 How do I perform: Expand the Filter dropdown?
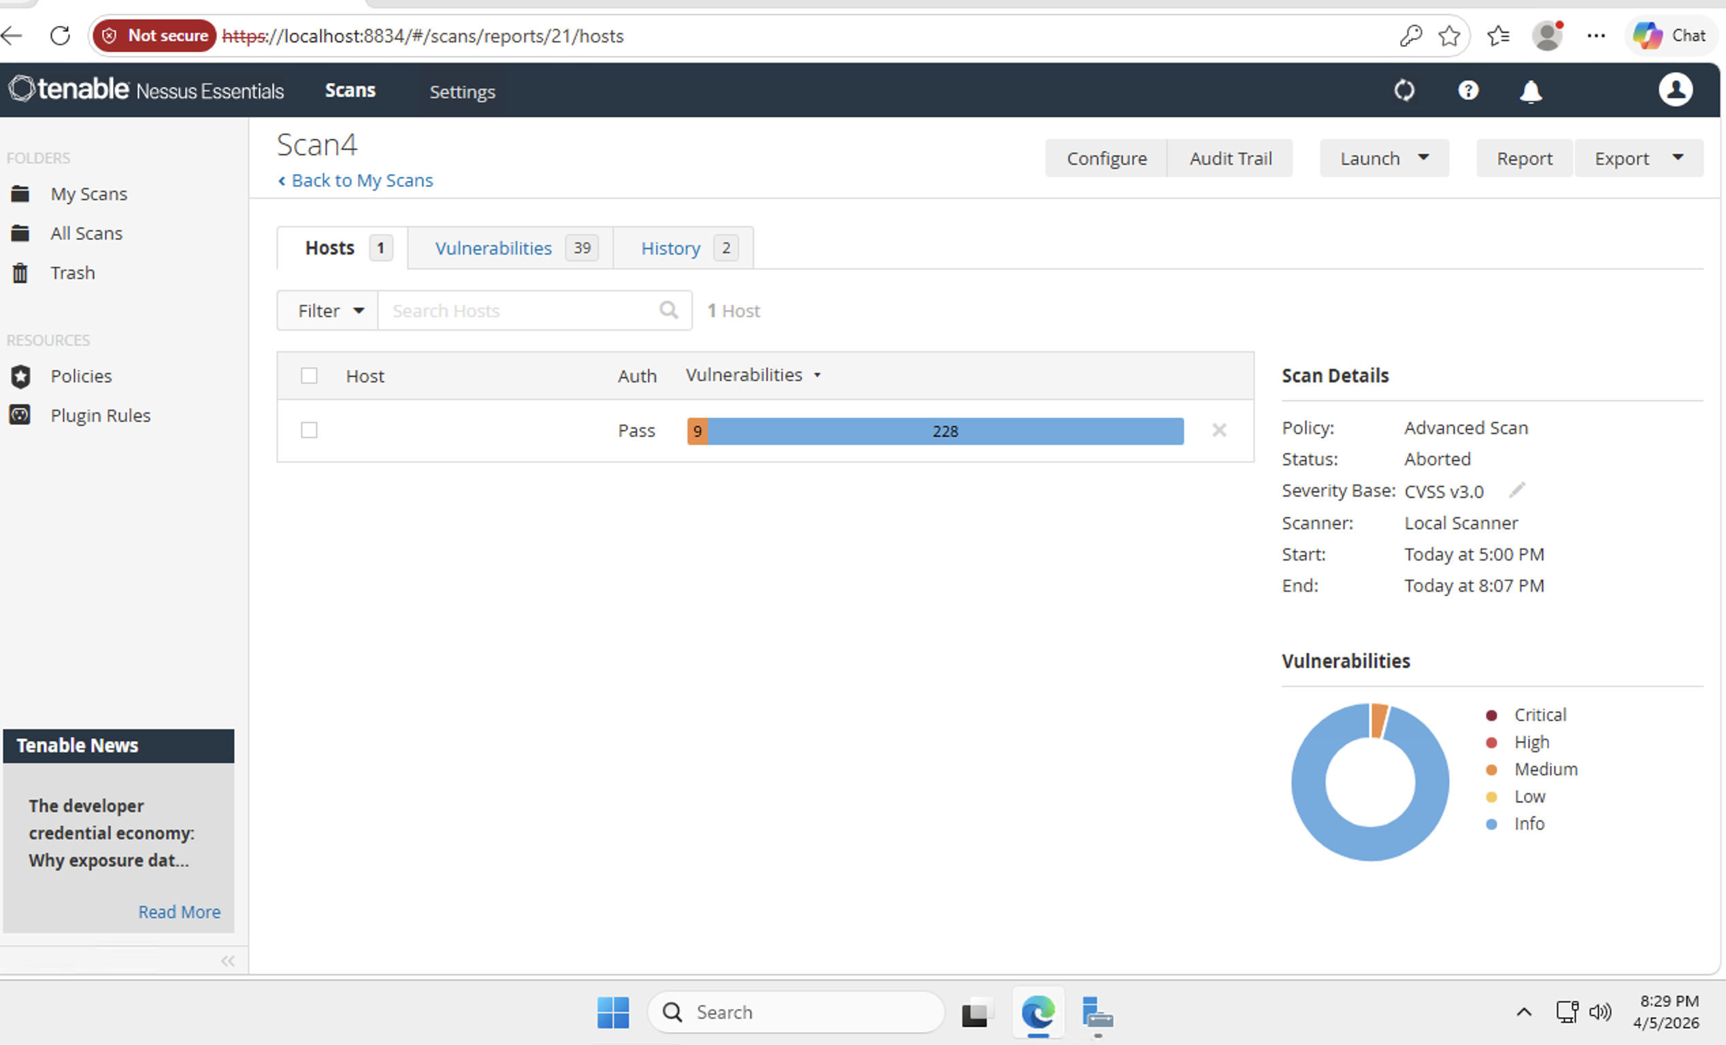pyautogui.click(x=329, y=310)
